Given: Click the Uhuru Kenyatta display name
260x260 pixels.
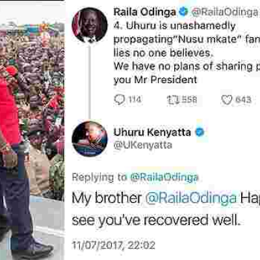Looking at the screenshot, I should click(x=152, y=132).
